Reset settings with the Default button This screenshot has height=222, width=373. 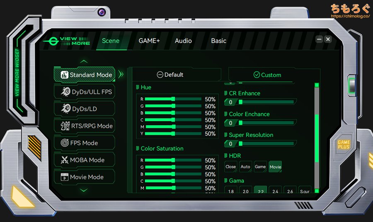coord(170,75)
